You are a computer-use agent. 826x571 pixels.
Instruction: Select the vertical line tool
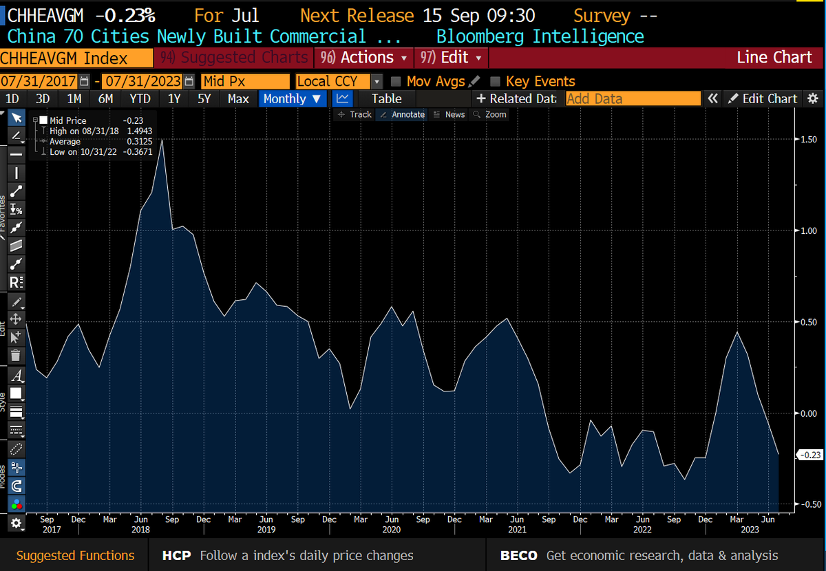pos(16,173)
